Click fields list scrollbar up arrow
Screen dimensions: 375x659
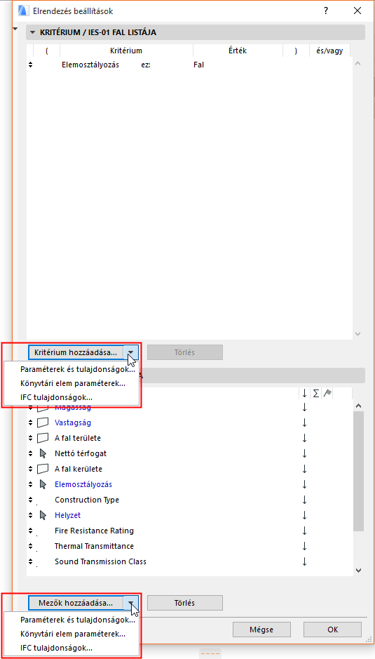358,406
